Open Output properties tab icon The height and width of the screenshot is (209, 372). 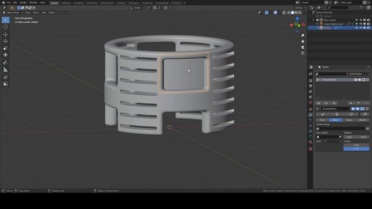310,86
